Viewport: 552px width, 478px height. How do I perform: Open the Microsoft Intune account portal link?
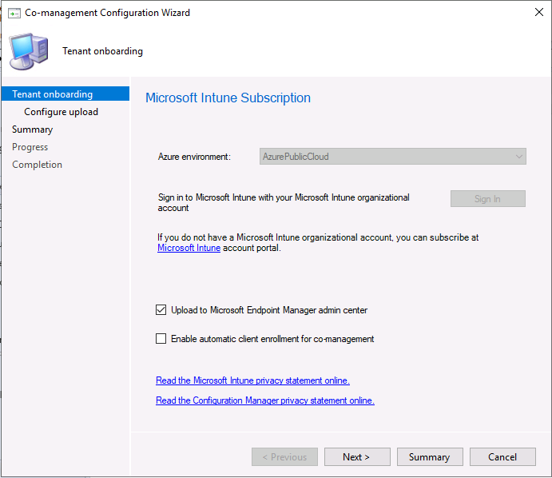189,248
